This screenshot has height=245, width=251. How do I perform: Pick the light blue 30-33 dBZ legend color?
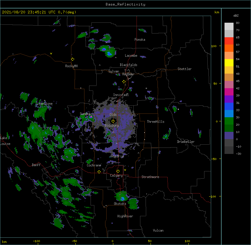229,113
